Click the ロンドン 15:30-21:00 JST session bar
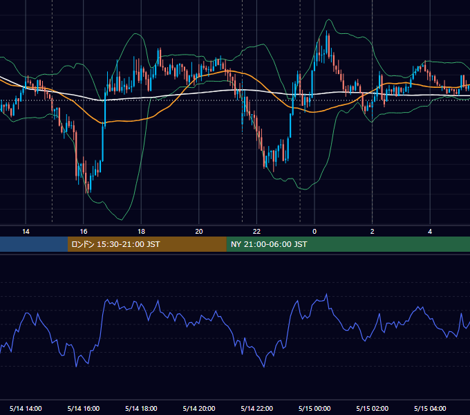The image size is (470, 415). click(147, 244)
